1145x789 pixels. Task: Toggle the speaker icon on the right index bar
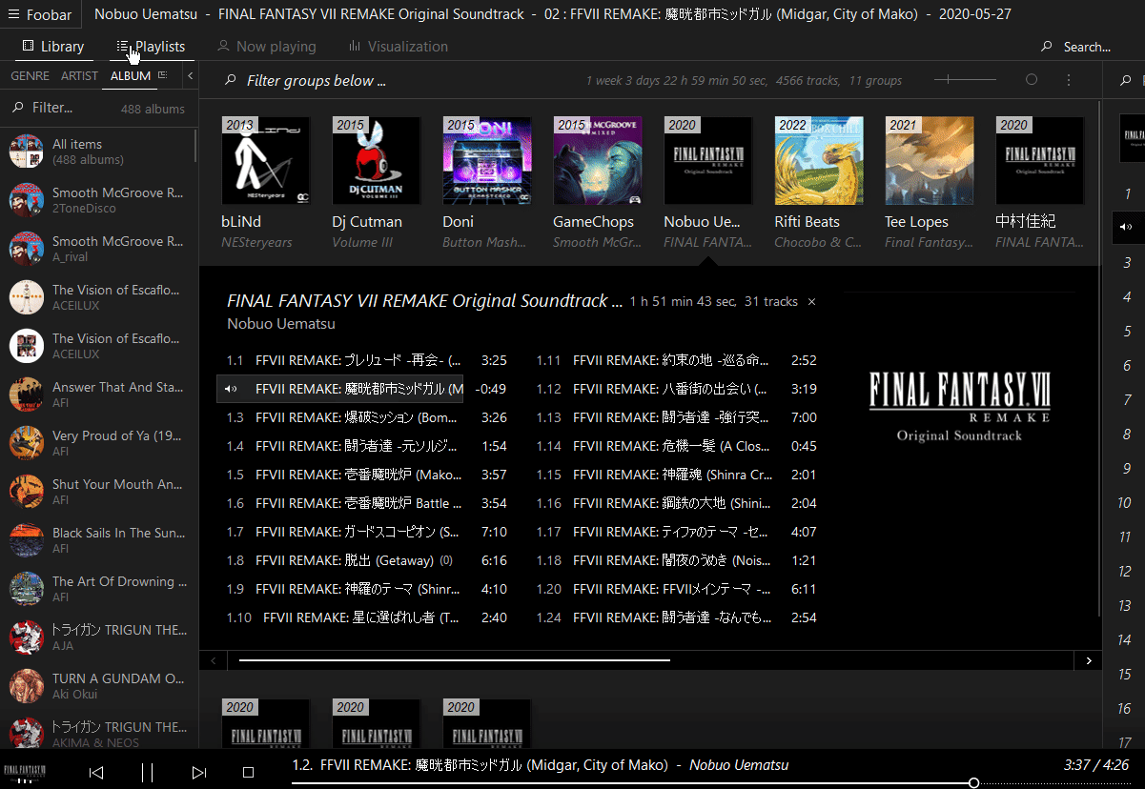click(1128, 228)
